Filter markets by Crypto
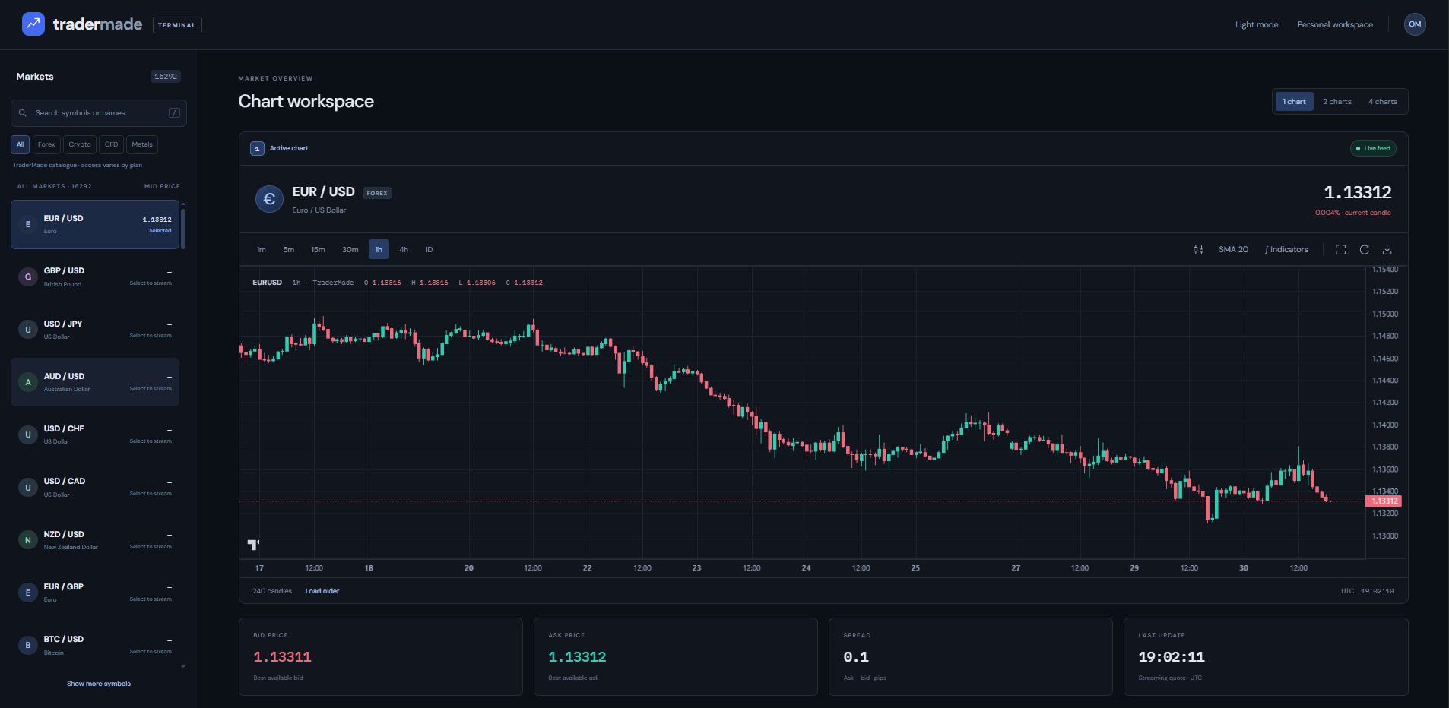Screen dimensions: 1449x708 [x=80, y=144]
